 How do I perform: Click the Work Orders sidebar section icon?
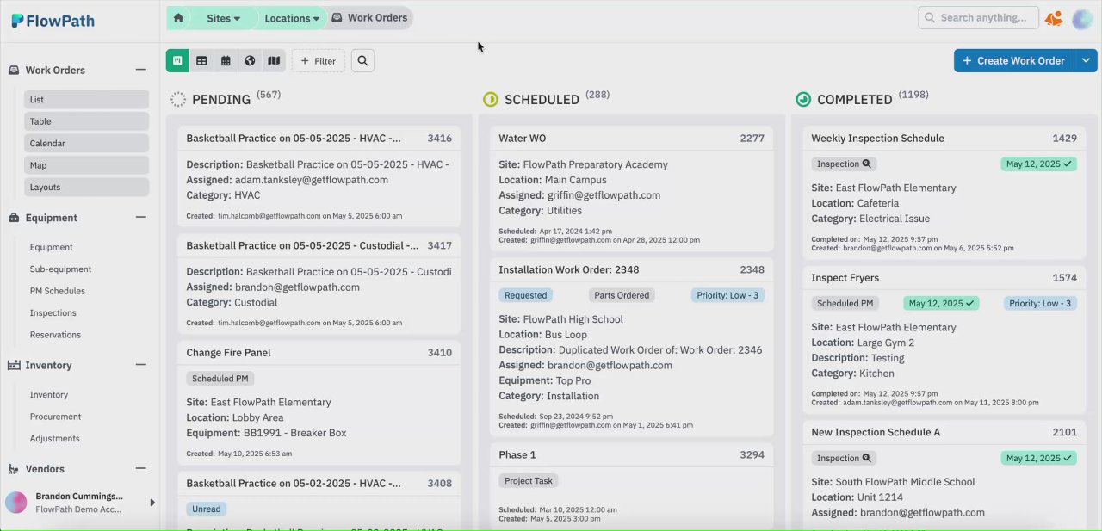pyautogui.click(x=14, y=71)
